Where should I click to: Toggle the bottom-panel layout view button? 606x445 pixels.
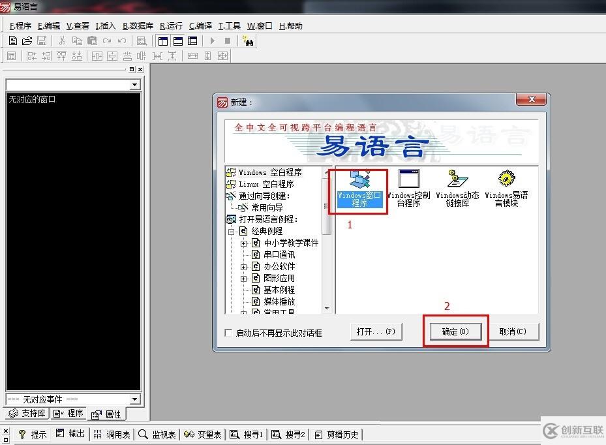coord(177,40)
